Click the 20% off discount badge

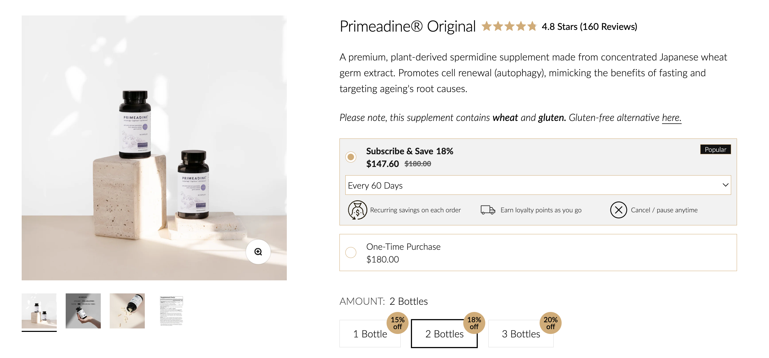550,323
